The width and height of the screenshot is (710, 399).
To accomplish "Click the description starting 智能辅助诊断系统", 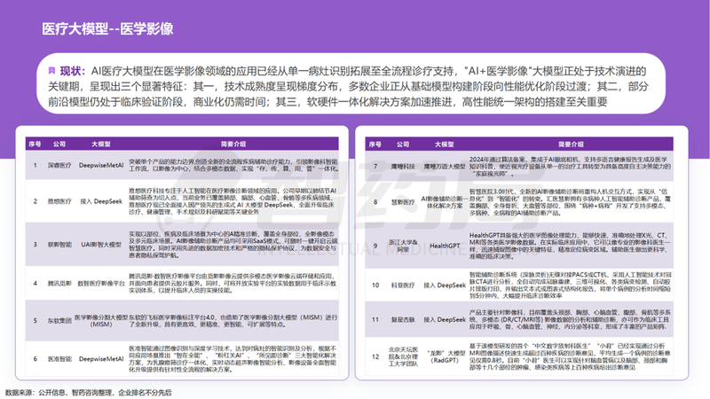I will (x=570, y=285).
